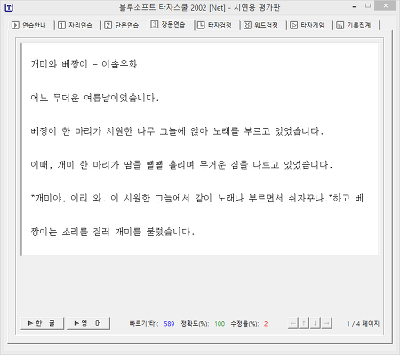Start English practice with 영어 button
The width and height of the screenshot is (400, 355).
pos(88,323)
